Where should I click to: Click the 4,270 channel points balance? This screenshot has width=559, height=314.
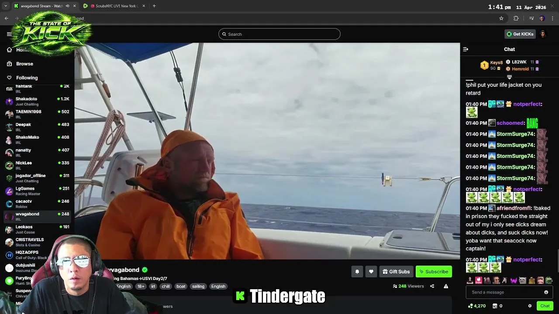point(476,306)
